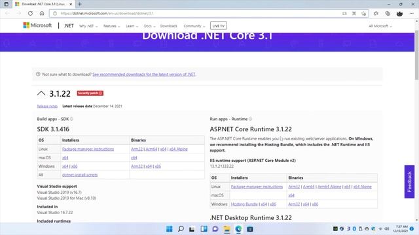The height and width of the screenshot is (235, 419).
Task: Open the Downloads nav item
Action: [x=169, y=26]
